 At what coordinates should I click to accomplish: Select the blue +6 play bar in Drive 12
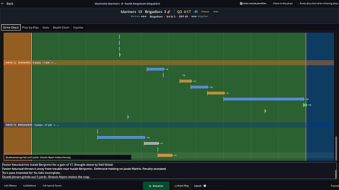coord(156,69)
